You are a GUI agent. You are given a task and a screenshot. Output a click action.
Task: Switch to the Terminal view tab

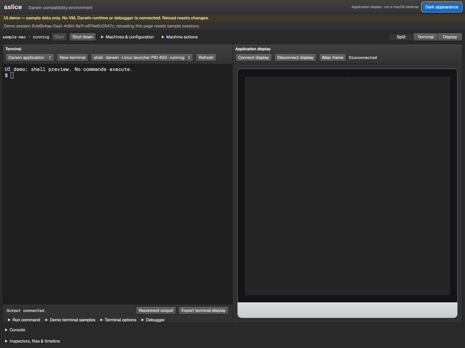click(x=425, y=37)
